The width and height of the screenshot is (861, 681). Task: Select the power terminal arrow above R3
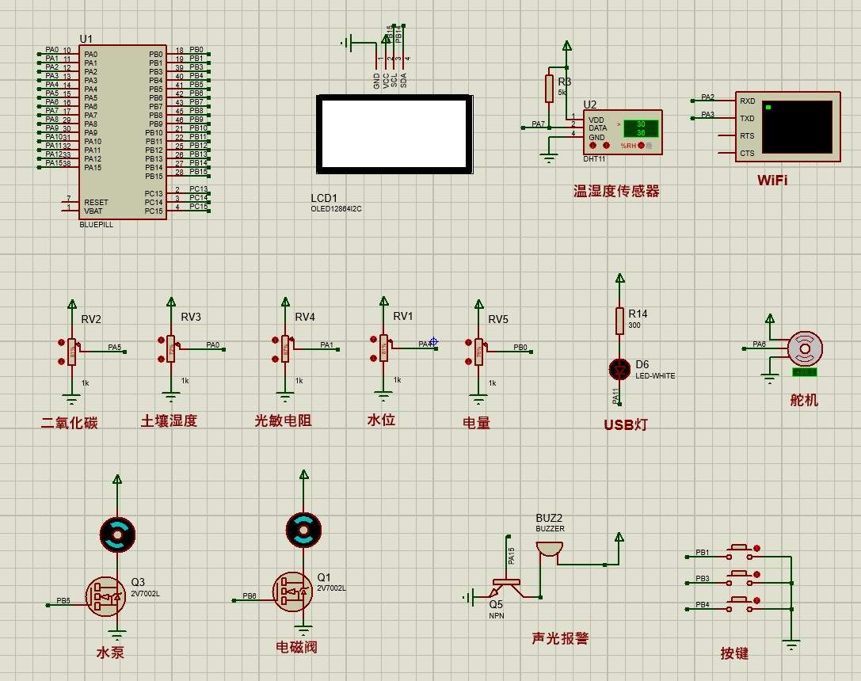pyautogui.click(x=566, y=46)
